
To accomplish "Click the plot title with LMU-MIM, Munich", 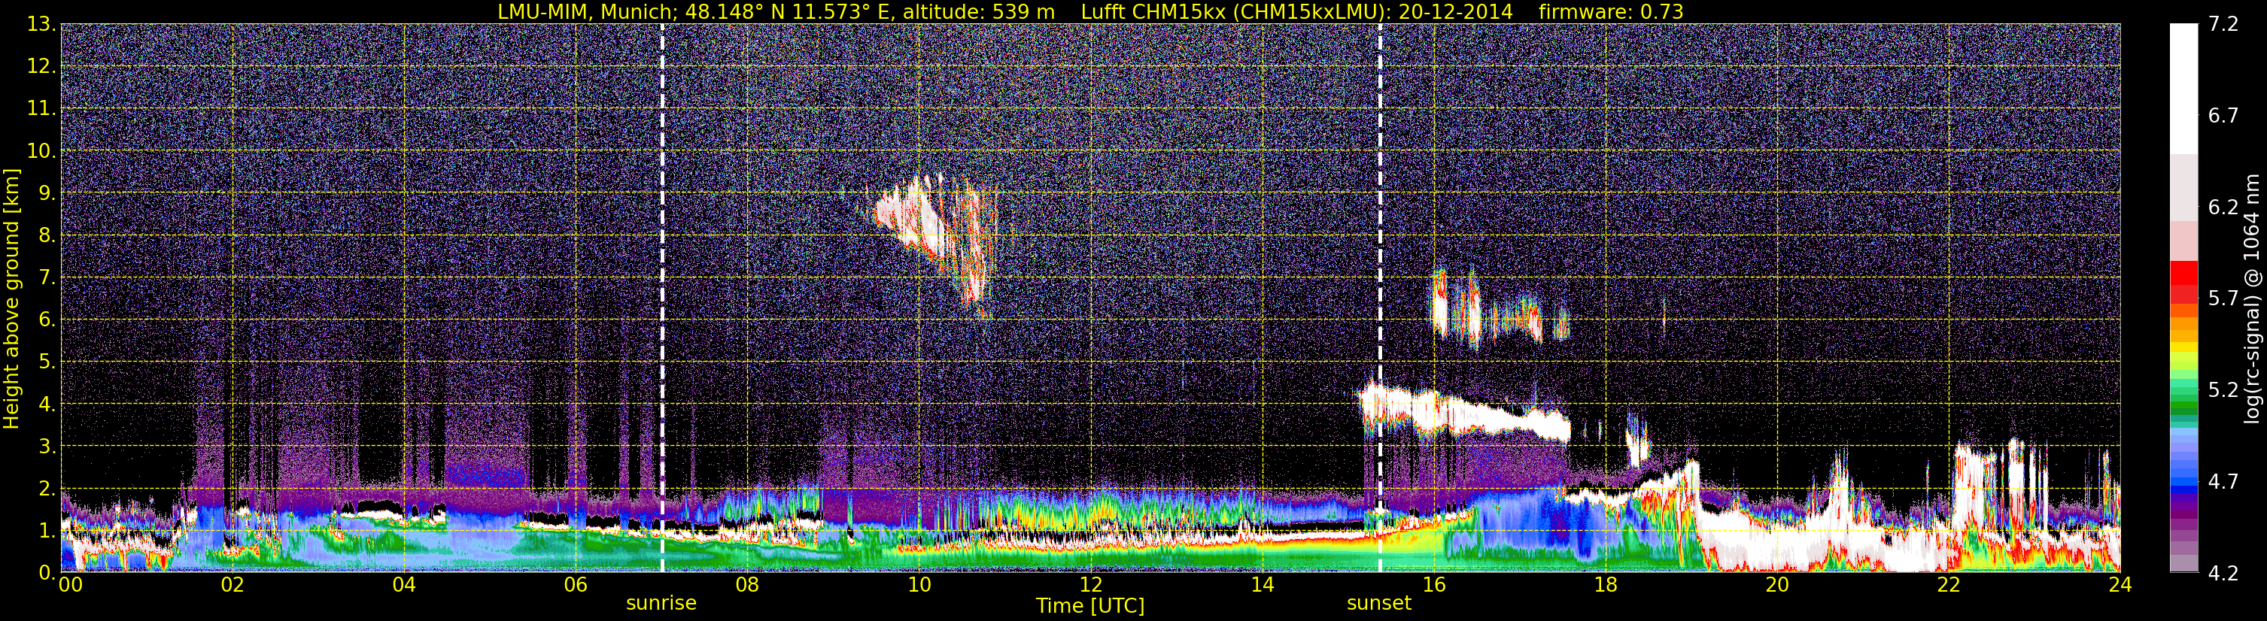I will [x=1090, y=11].
